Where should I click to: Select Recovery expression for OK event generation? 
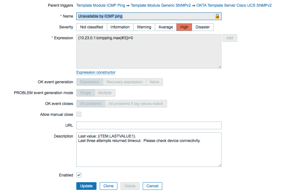124,82
